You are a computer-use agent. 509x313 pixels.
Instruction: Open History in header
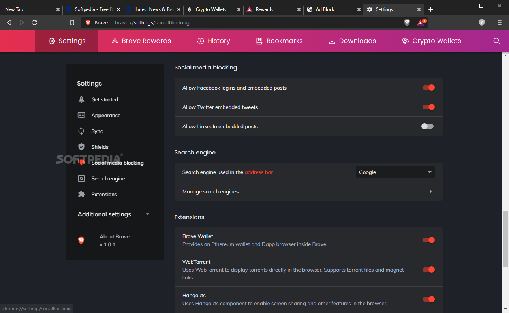click(x=214, y=41)
